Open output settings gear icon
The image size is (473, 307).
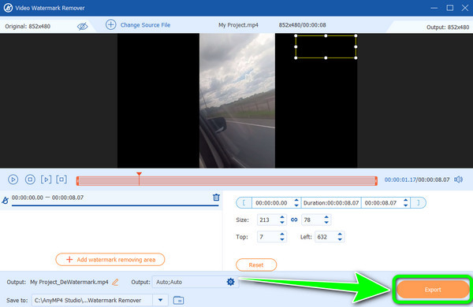tap(231, 282)
